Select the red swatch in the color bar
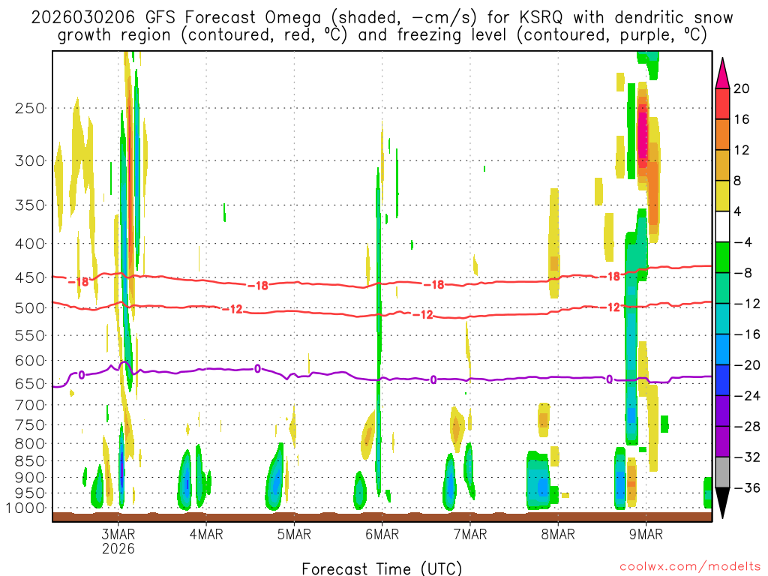Viewport: 768px width, 576px height. tap(723, 103)
